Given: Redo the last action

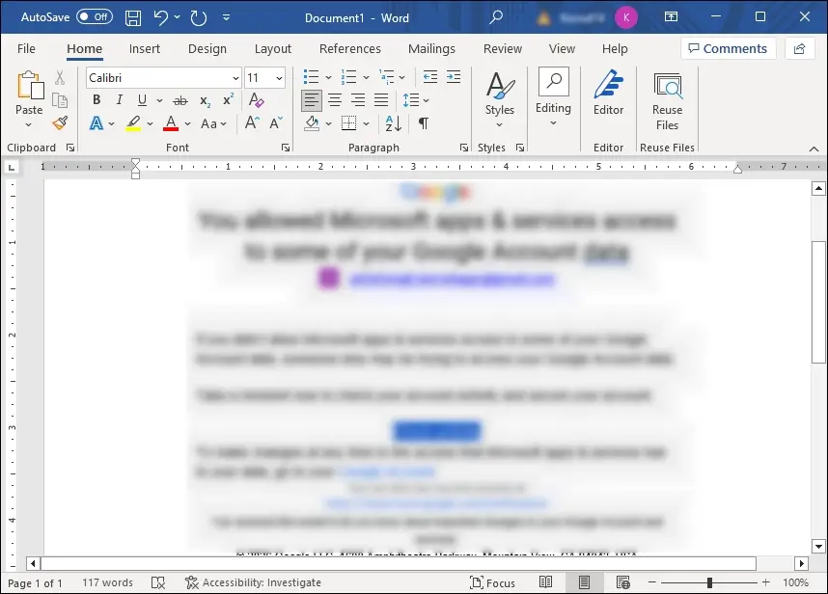Looking at the screenshot, I should point(199,18).
